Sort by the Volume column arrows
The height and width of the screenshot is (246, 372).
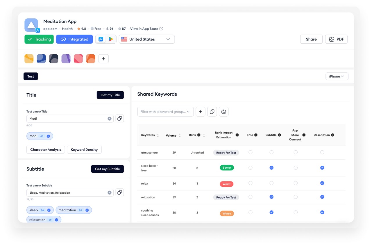click(x=180, y=136)
